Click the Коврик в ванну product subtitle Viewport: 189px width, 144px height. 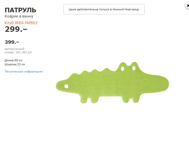click(x=19, y=16)
